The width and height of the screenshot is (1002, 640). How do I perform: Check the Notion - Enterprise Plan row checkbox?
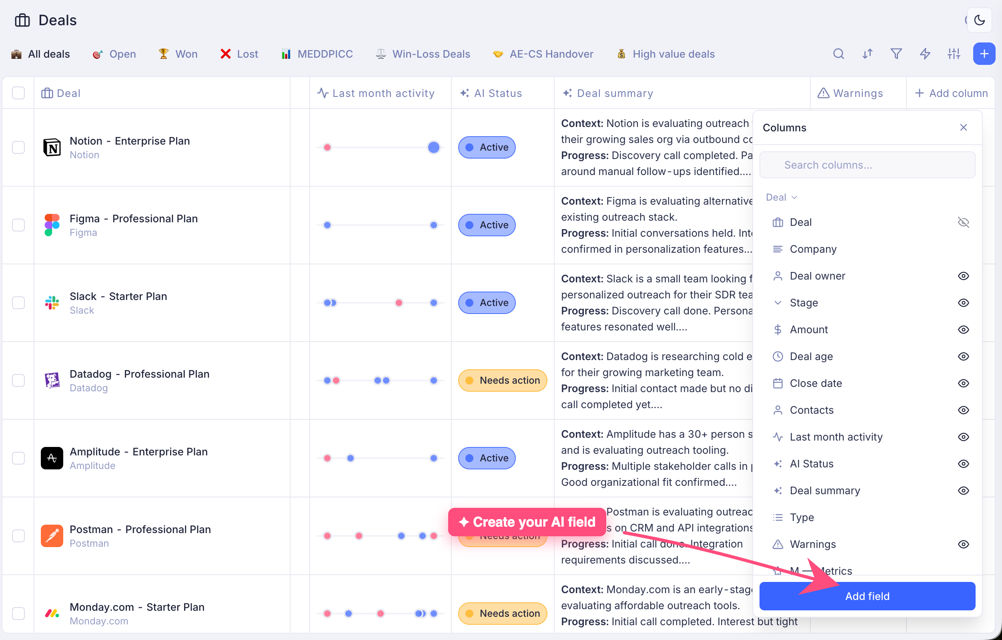[18, 147]
